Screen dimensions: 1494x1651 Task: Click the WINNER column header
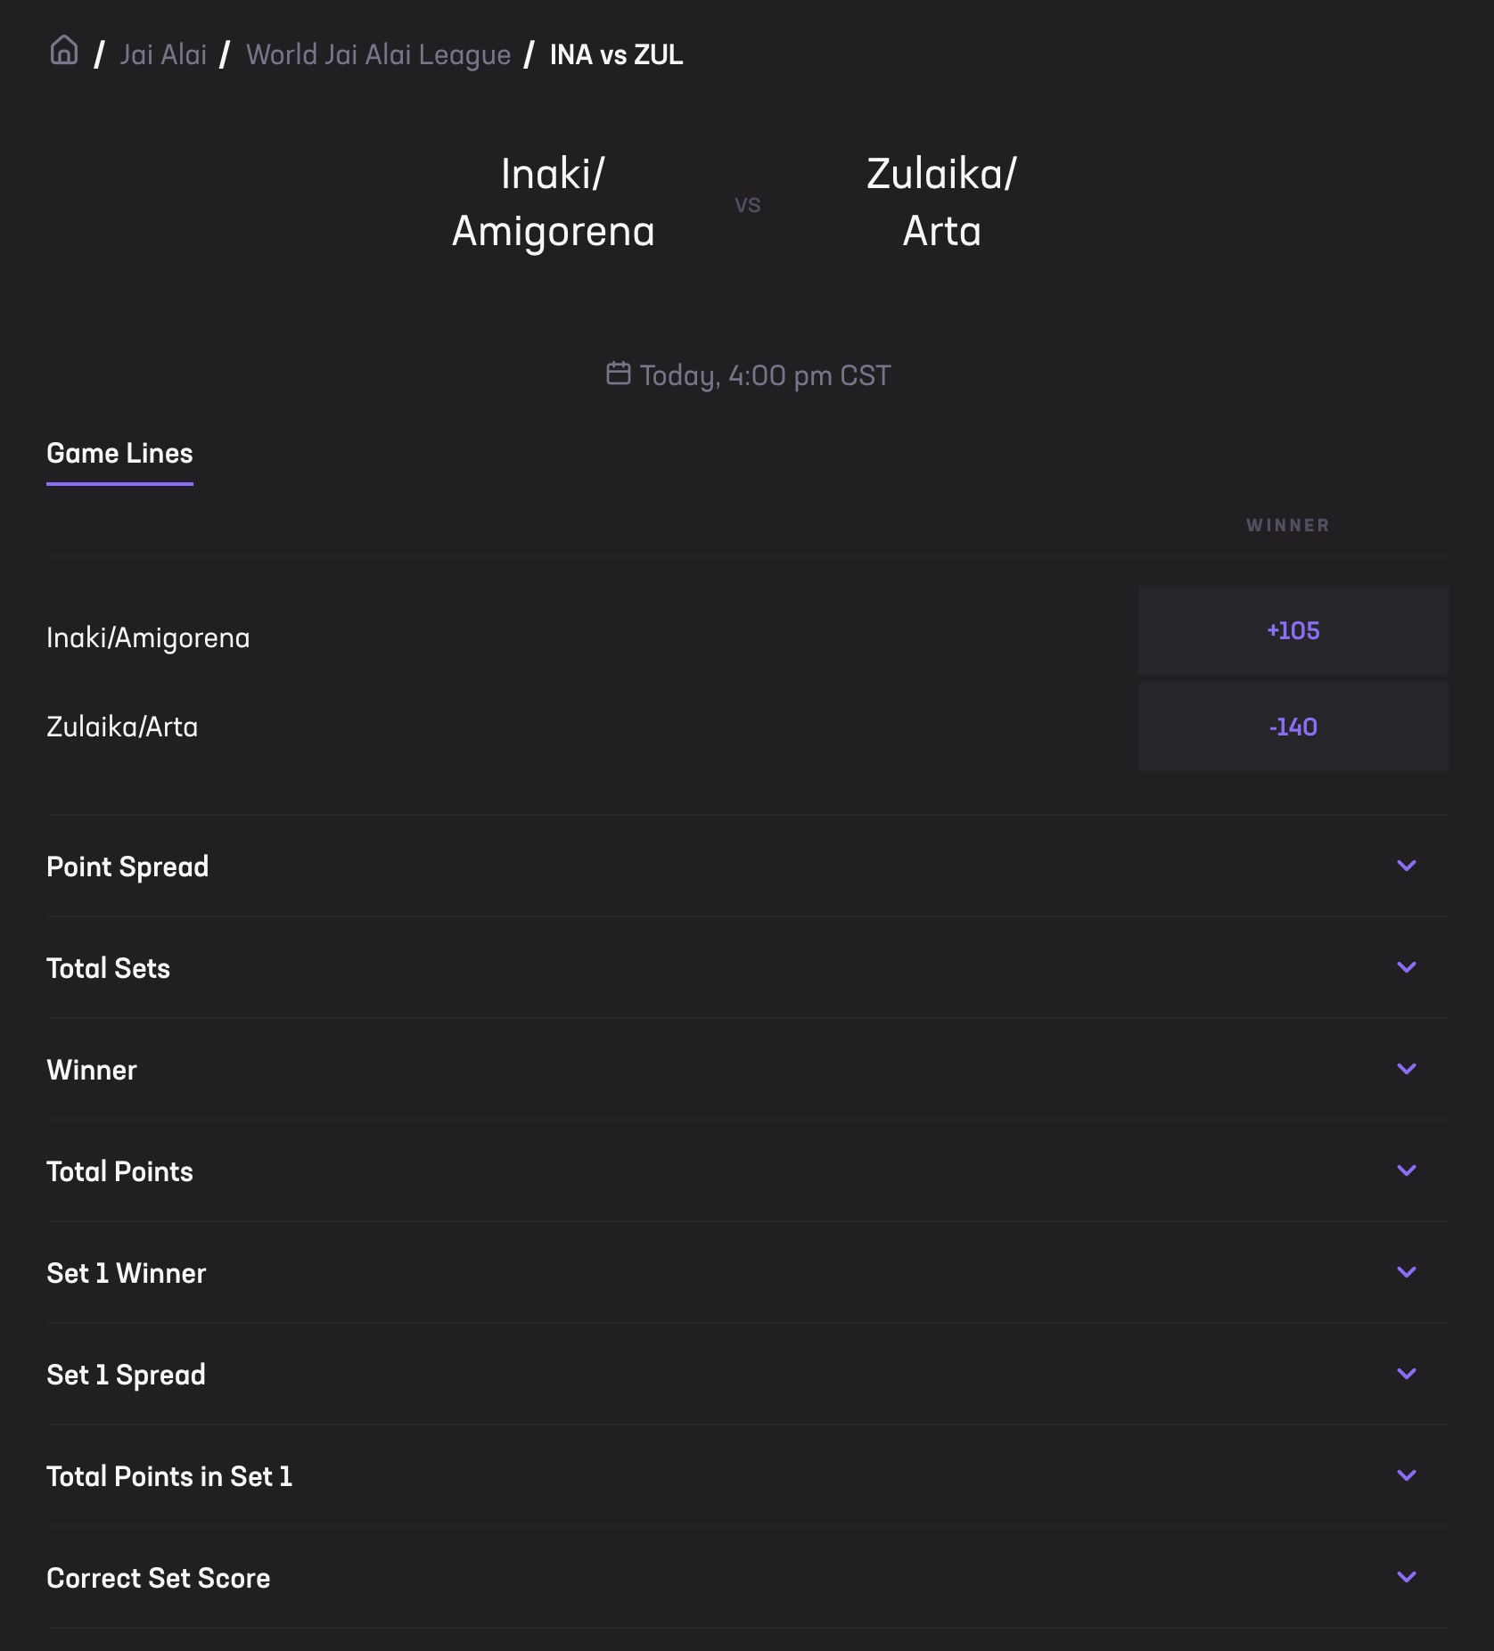pyautogui.click(x=1287, y=525)
